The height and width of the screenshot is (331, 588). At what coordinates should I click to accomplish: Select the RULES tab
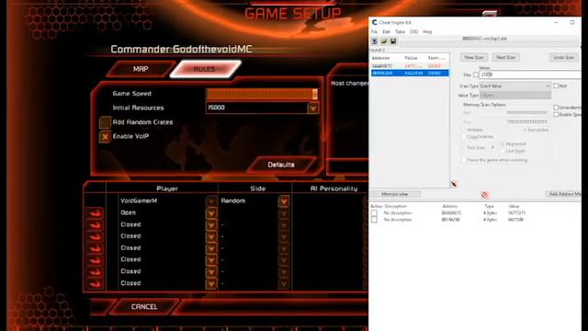tap(204, 69)
